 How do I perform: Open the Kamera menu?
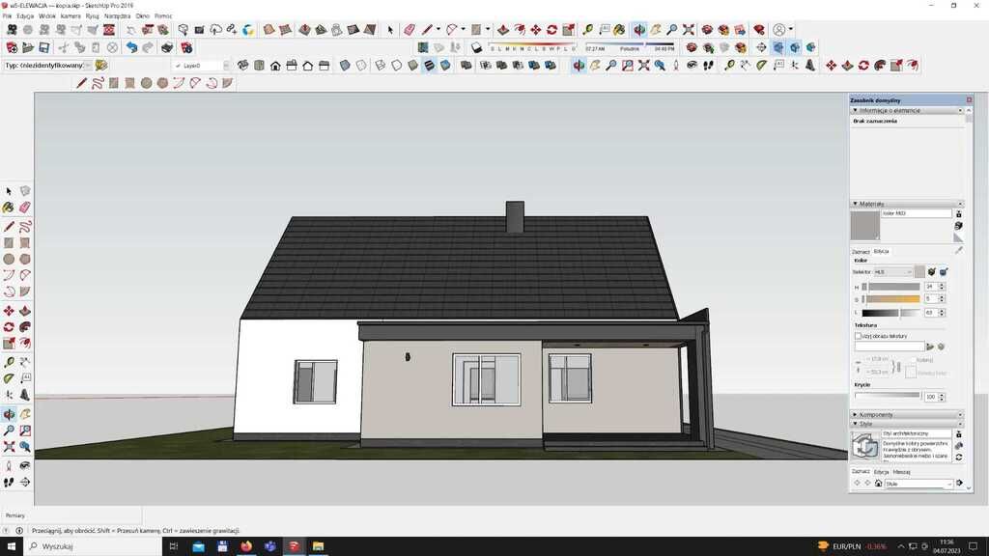pos(71,16)
